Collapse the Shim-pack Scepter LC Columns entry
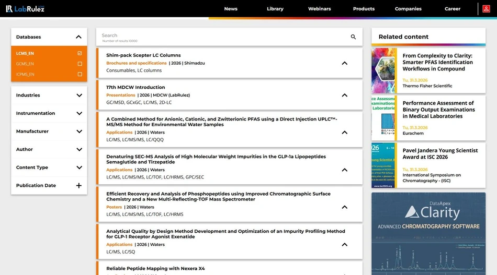497x275 pixels. coord(344,63)
